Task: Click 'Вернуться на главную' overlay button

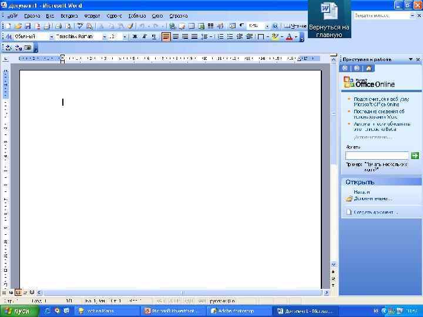Action: click(330, 19)
